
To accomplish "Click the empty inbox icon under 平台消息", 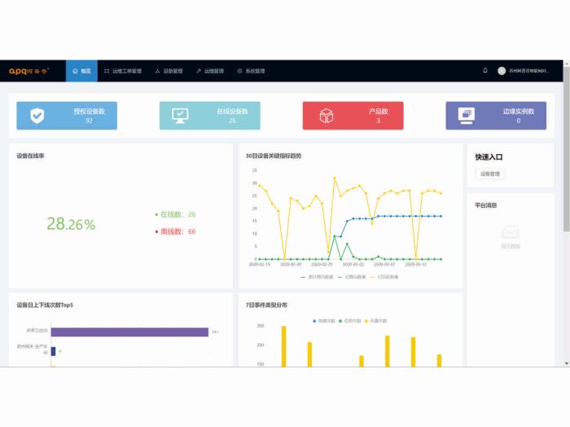I will [511, 233].
